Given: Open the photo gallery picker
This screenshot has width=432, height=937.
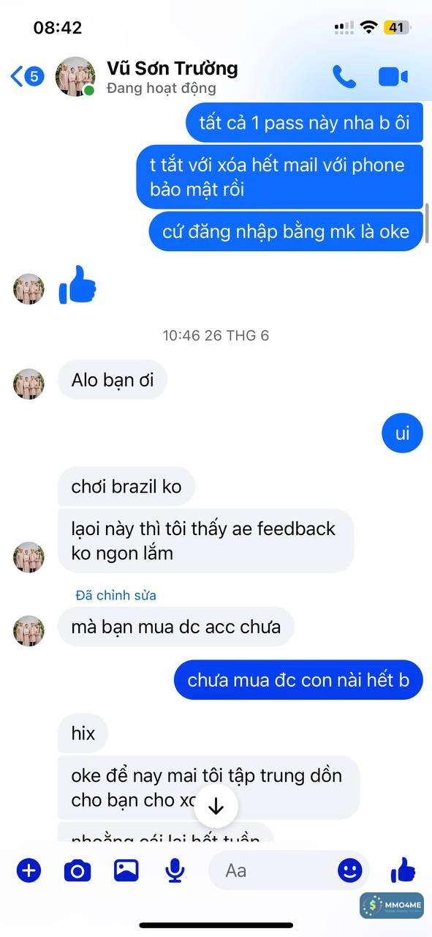Looking at the screenshot, I should (x=126, y=870).
